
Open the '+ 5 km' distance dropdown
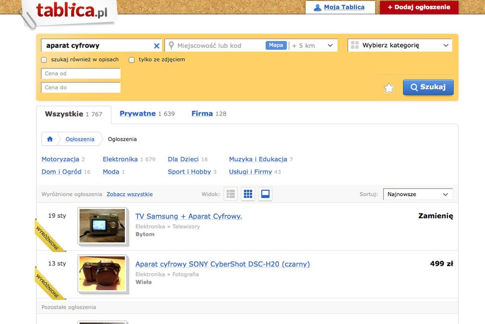[x=313, y=45]
